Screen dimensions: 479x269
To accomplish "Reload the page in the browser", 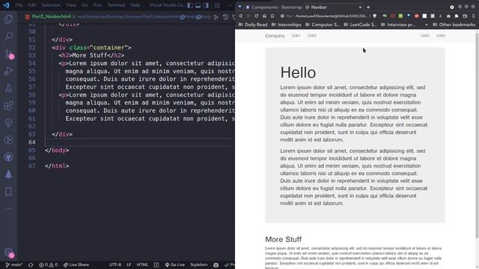I will (256, 16).
